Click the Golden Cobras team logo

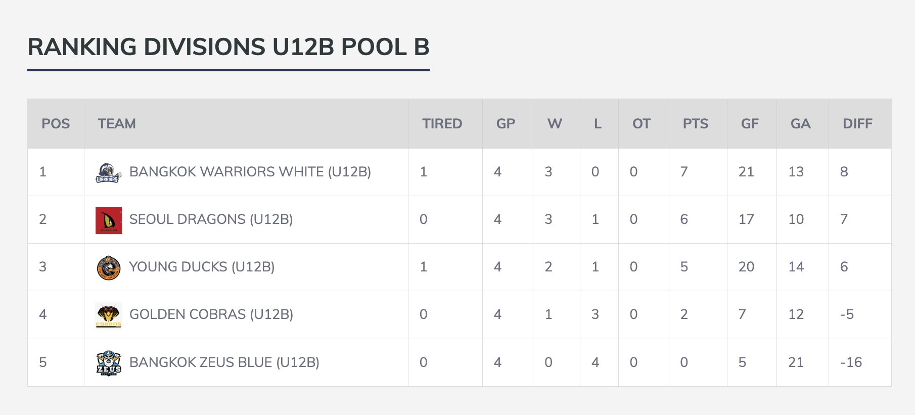tap(108, 315)
